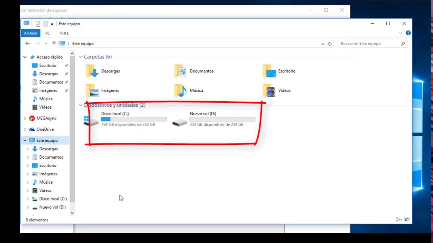The height and width of the screenshot is (243, 433).
Task: Click Administración de equipos window title
Action: pyautogui.click(x=44, y=10)
